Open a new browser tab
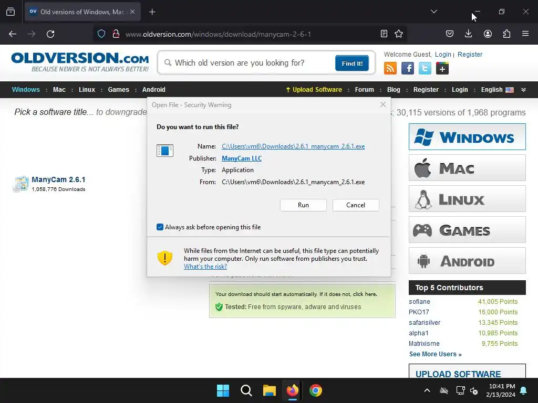The image size is (538, 403). coord(152,12)
